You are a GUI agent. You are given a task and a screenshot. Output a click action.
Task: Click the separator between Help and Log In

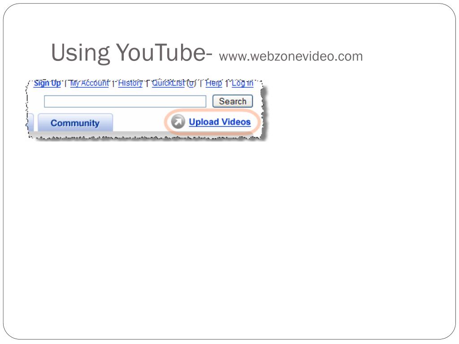point(227,84)
